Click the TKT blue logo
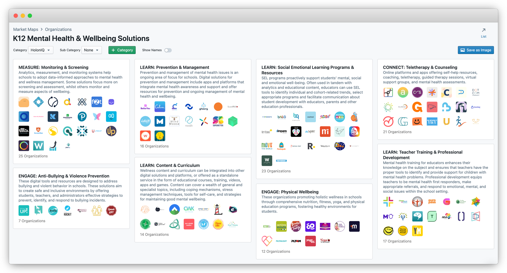 click(x=432, y=122)
